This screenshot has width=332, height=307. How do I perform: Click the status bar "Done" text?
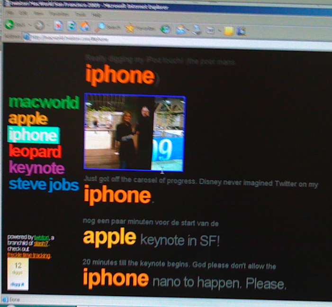click(15, 299)
